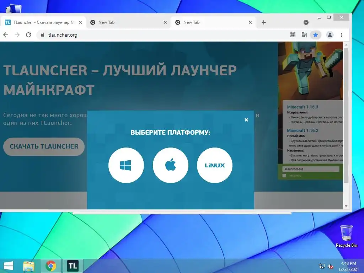
Task: Select the Recycle Bin desktop icon
Action: [346, 236]
